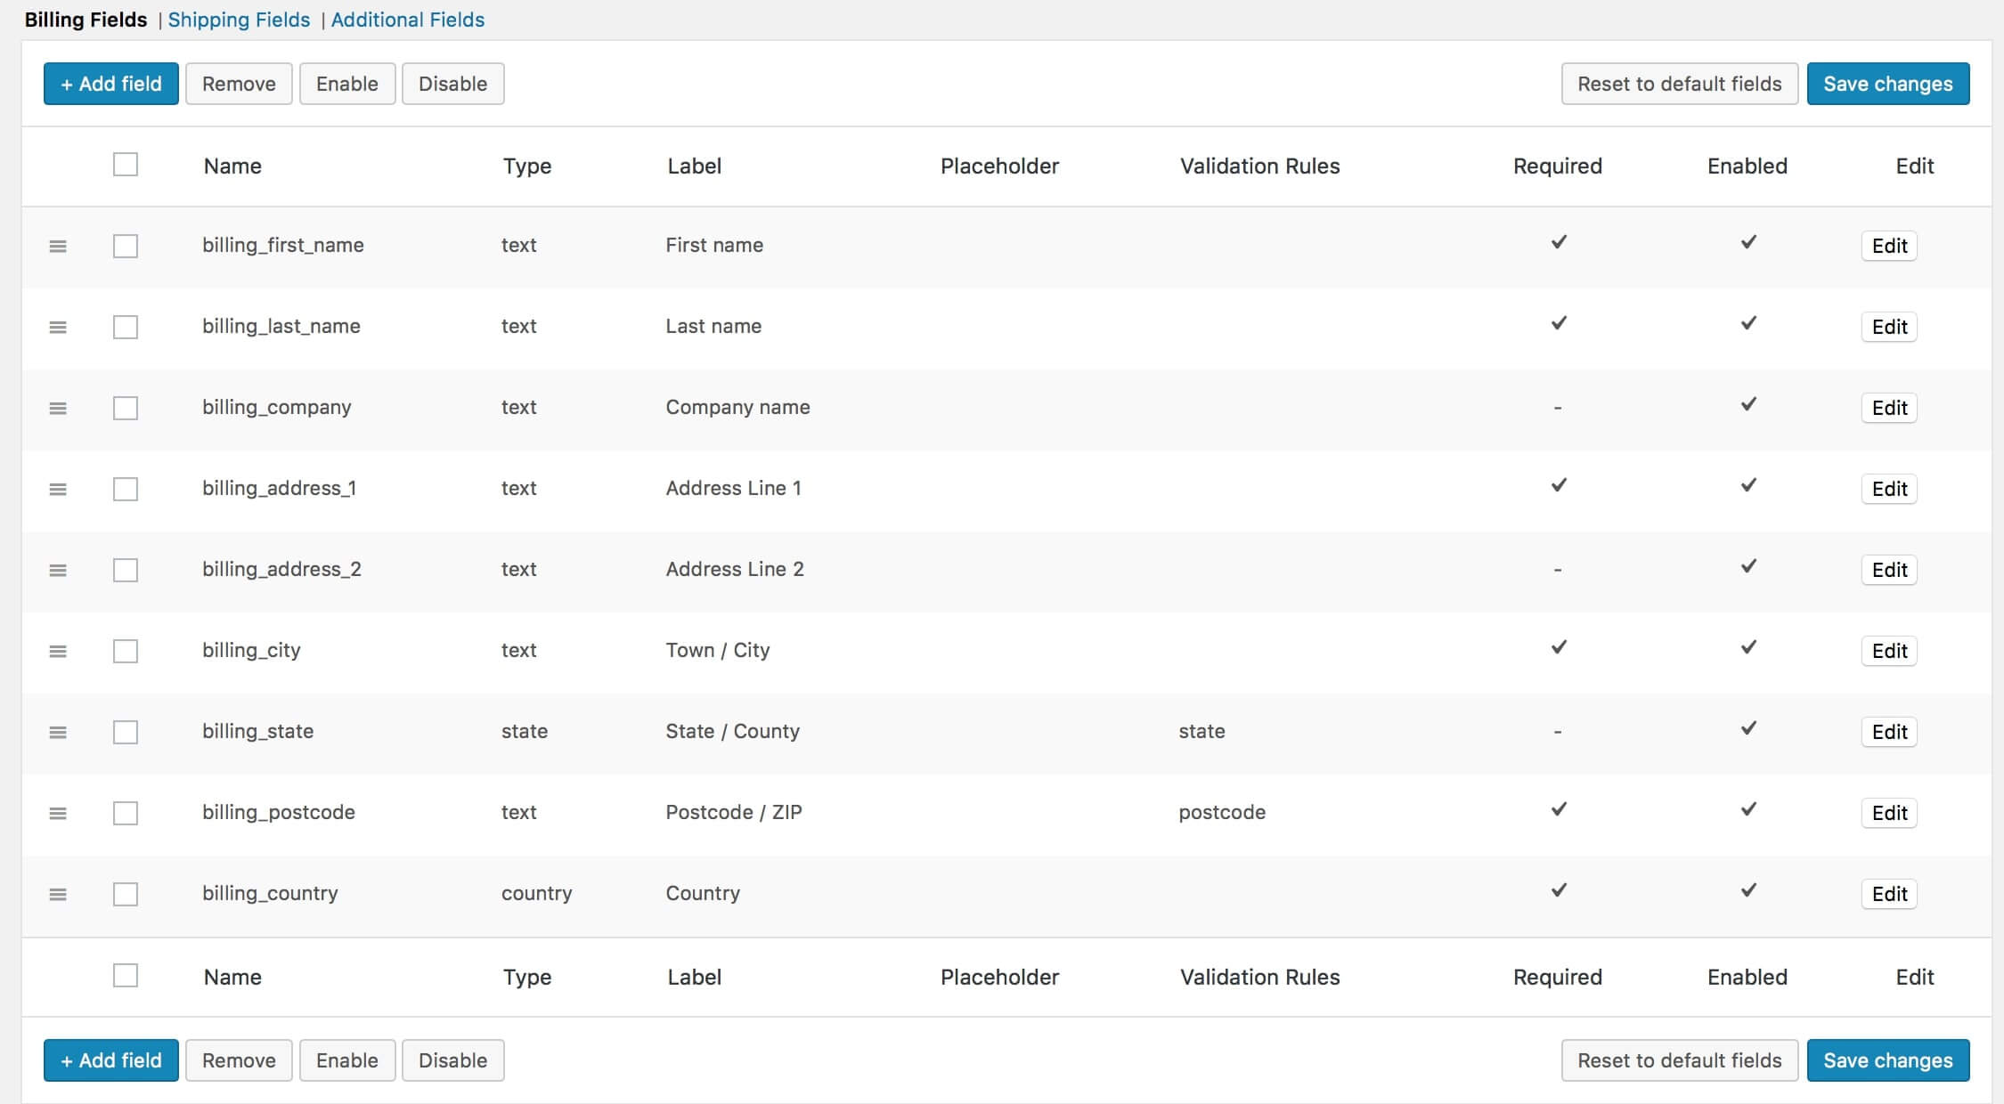Click drag handle icon for billing_city row
The height and width of the screenshot is (1104, 2004).
(58, 652)
